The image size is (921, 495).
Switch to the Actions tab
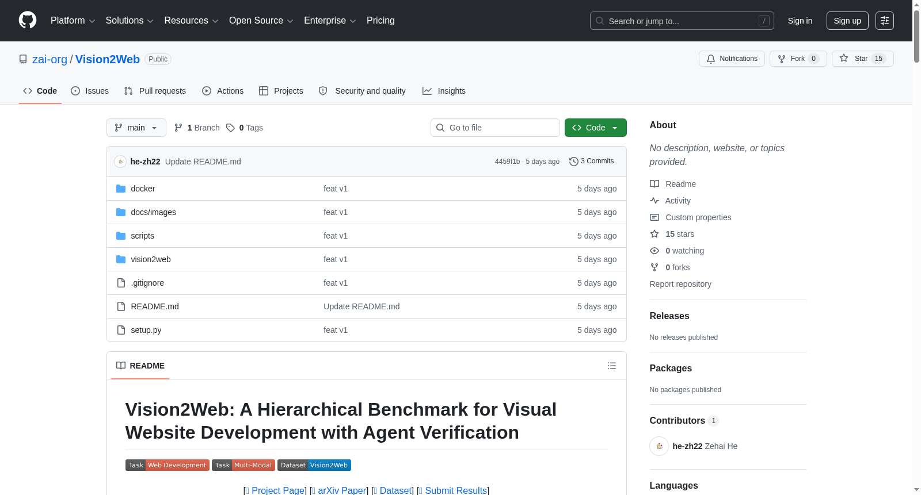[x=223, y=91]
